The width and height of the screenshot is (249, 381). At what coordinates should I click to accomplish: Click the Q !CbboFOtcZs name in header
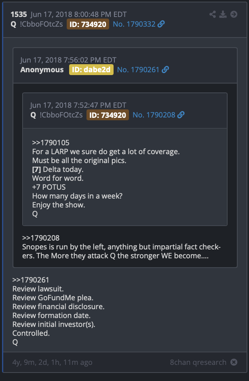tap(37, 24)
